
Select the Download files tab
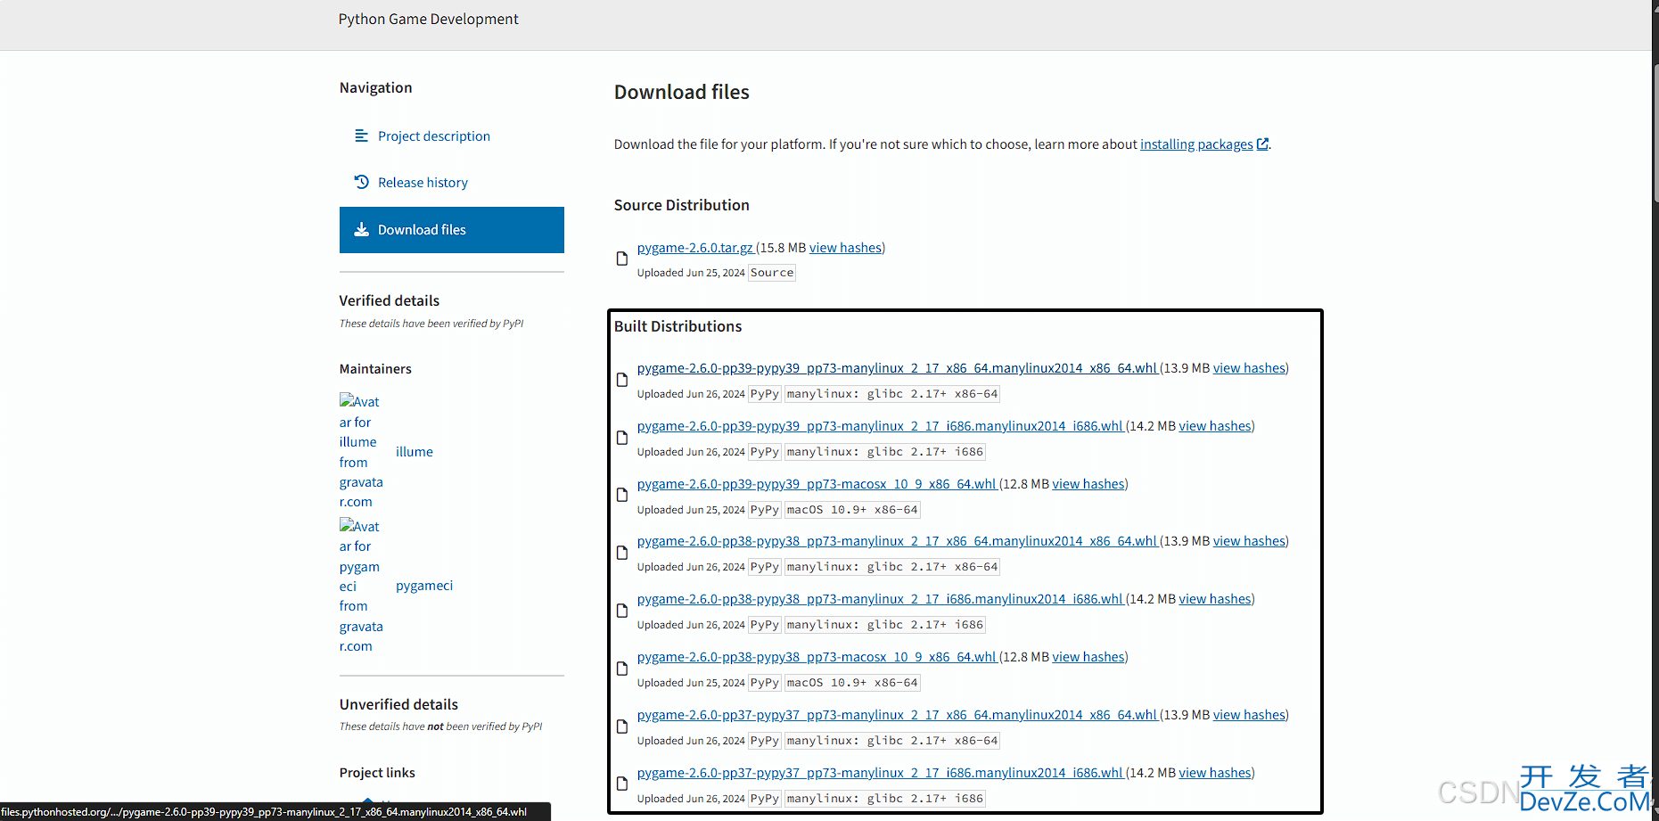point(452,230)
